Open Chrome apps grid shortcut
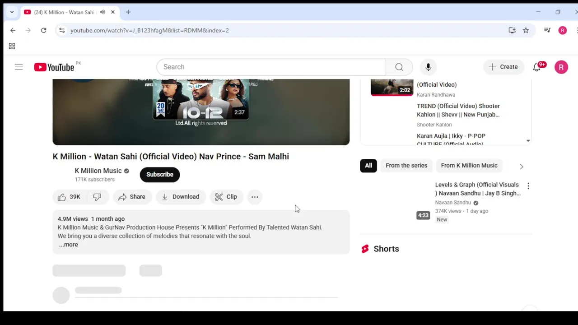Screen dimensions: 578x325 coord(12,46)
